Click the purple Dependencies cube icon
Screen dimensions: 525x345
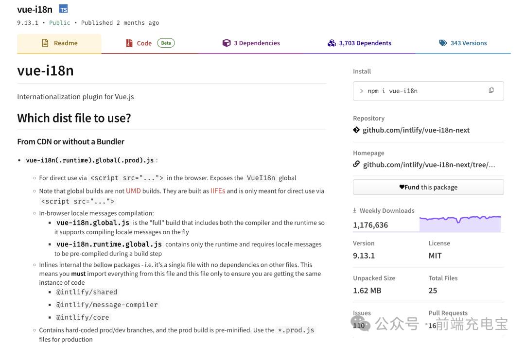pos(227,43)
